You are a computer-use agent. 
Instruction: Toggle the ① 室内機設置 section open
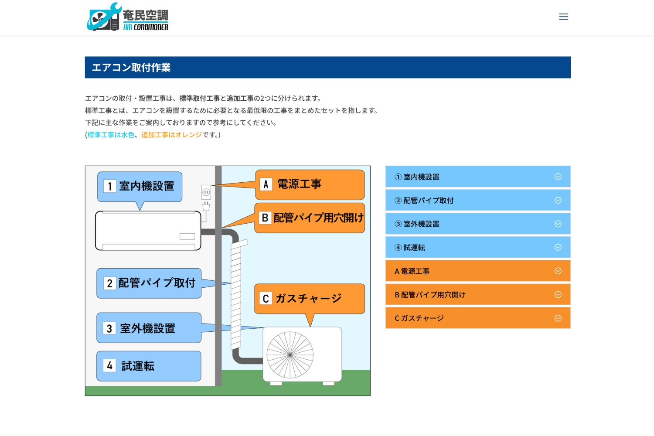(478, 177)
